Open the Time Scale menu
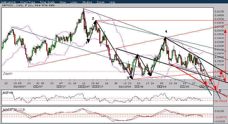This screenshot has height=124, width=228. click(47, 2)
